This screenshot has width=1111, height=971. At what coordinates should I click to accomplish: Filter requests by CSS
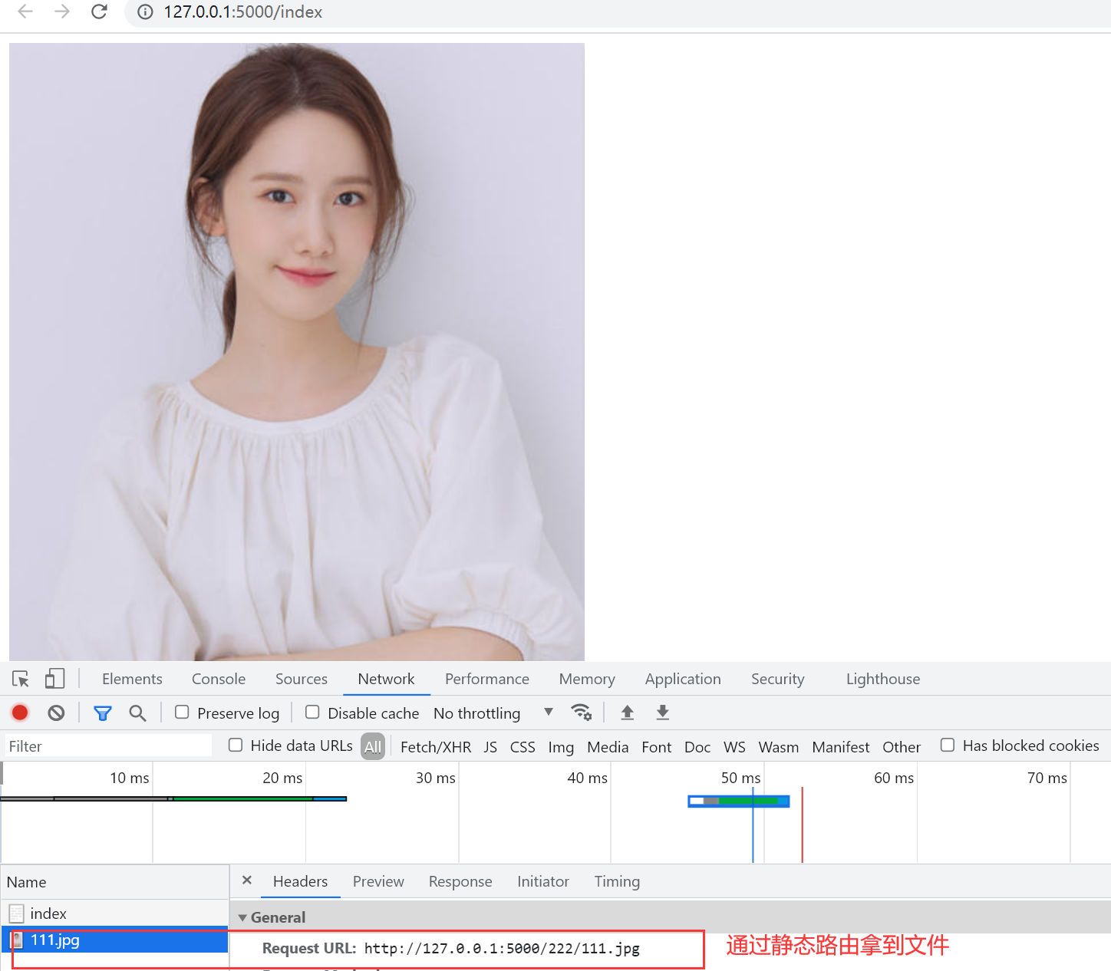click(x=523, y=746)
